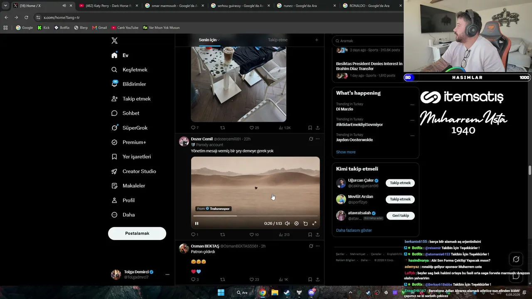The width and height of the screenshot is (532, 299).
Task: Expand Daha footer links menu
Action: 365,260
